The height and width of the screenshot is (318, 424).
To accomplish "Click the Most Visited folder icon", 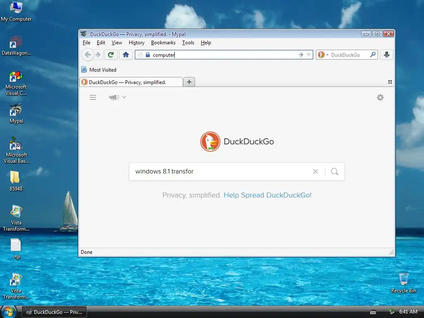I will (x=84, y=70).
